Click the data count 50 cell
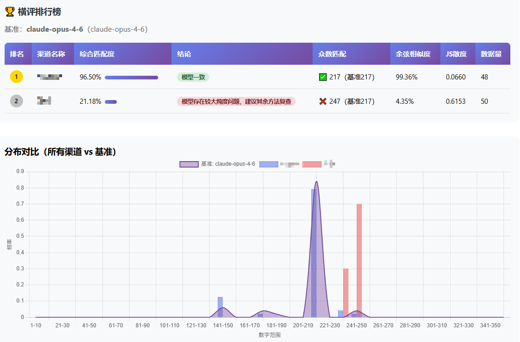The image size is (520, 342). (484, 101)
